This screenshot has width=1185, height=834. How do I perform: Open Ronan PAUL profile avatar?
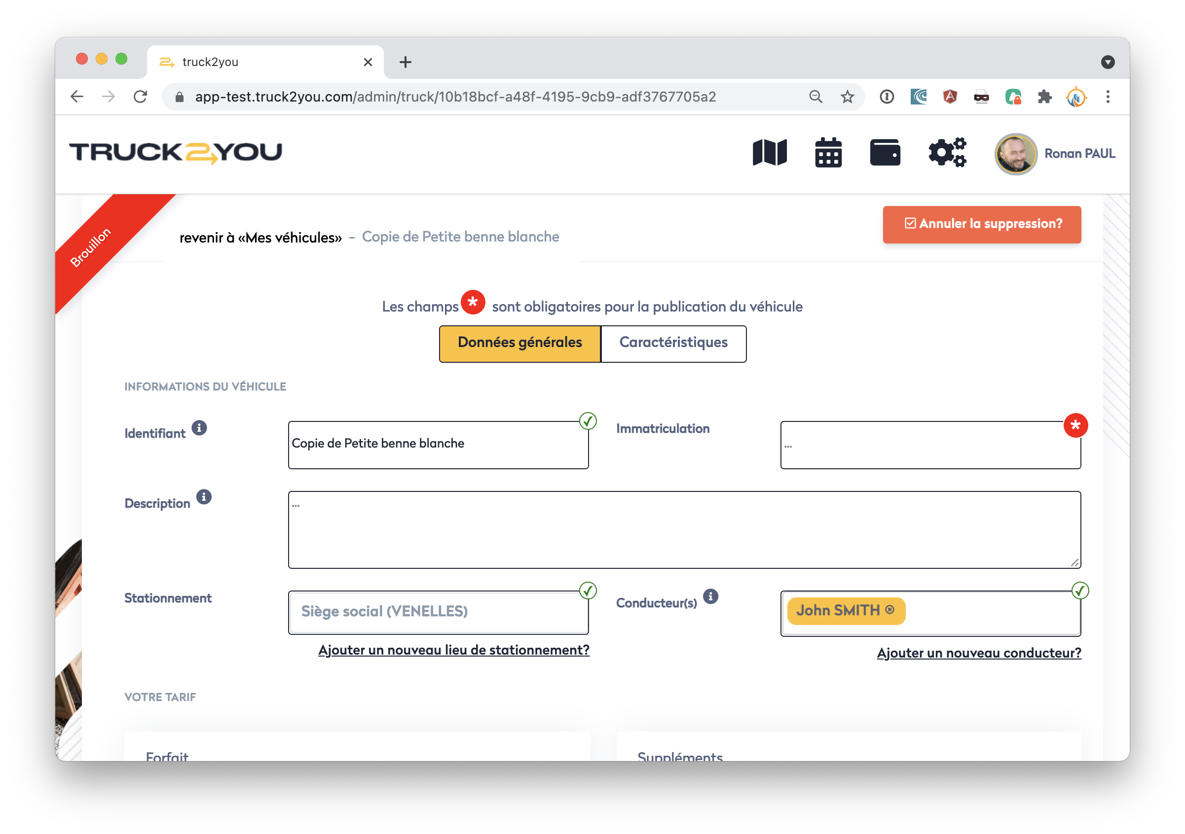click(1015, 154)
